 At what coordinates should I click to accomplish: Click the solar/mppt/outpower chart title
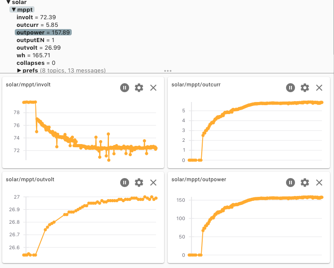click(199, 179)
